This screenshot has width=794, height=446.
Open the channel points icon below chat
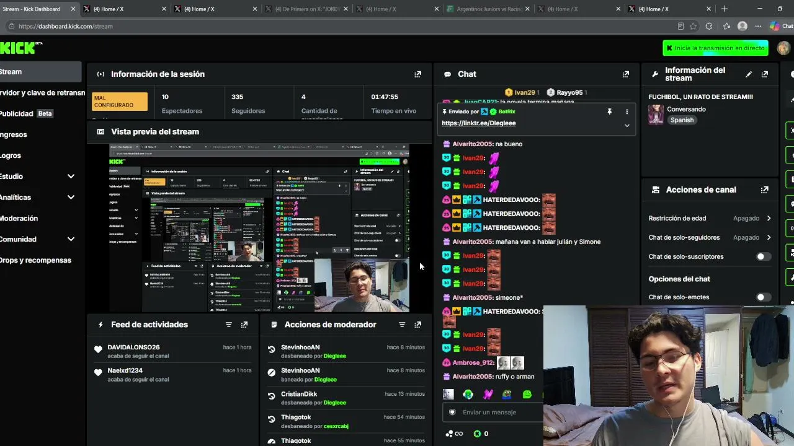pyautogui.click(x=455, y=434)
